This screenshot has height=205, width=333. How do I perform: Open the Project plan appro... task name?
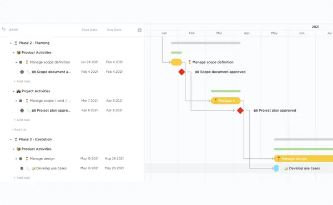point(54,111)
